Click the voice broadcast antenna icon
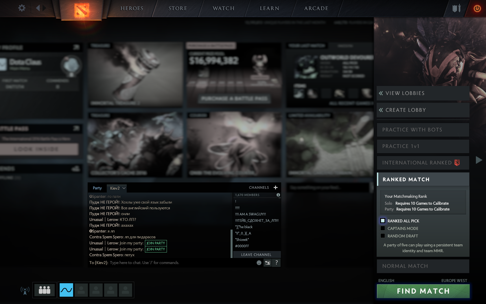The width and height of the screenshot is (486, 304). pyautogui.click(x=25, y=290)
